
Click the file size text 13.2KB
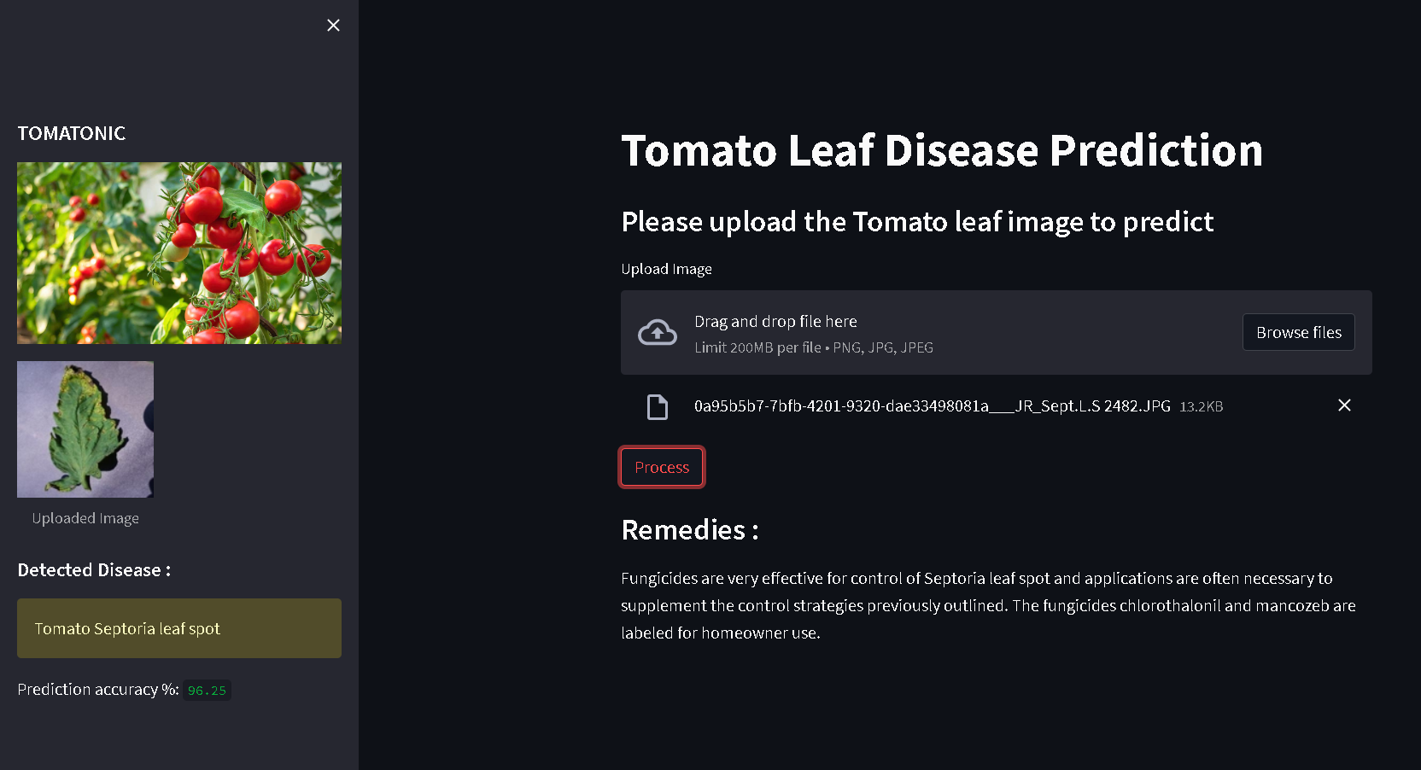pyautogui.click(x=1201, y=406)
